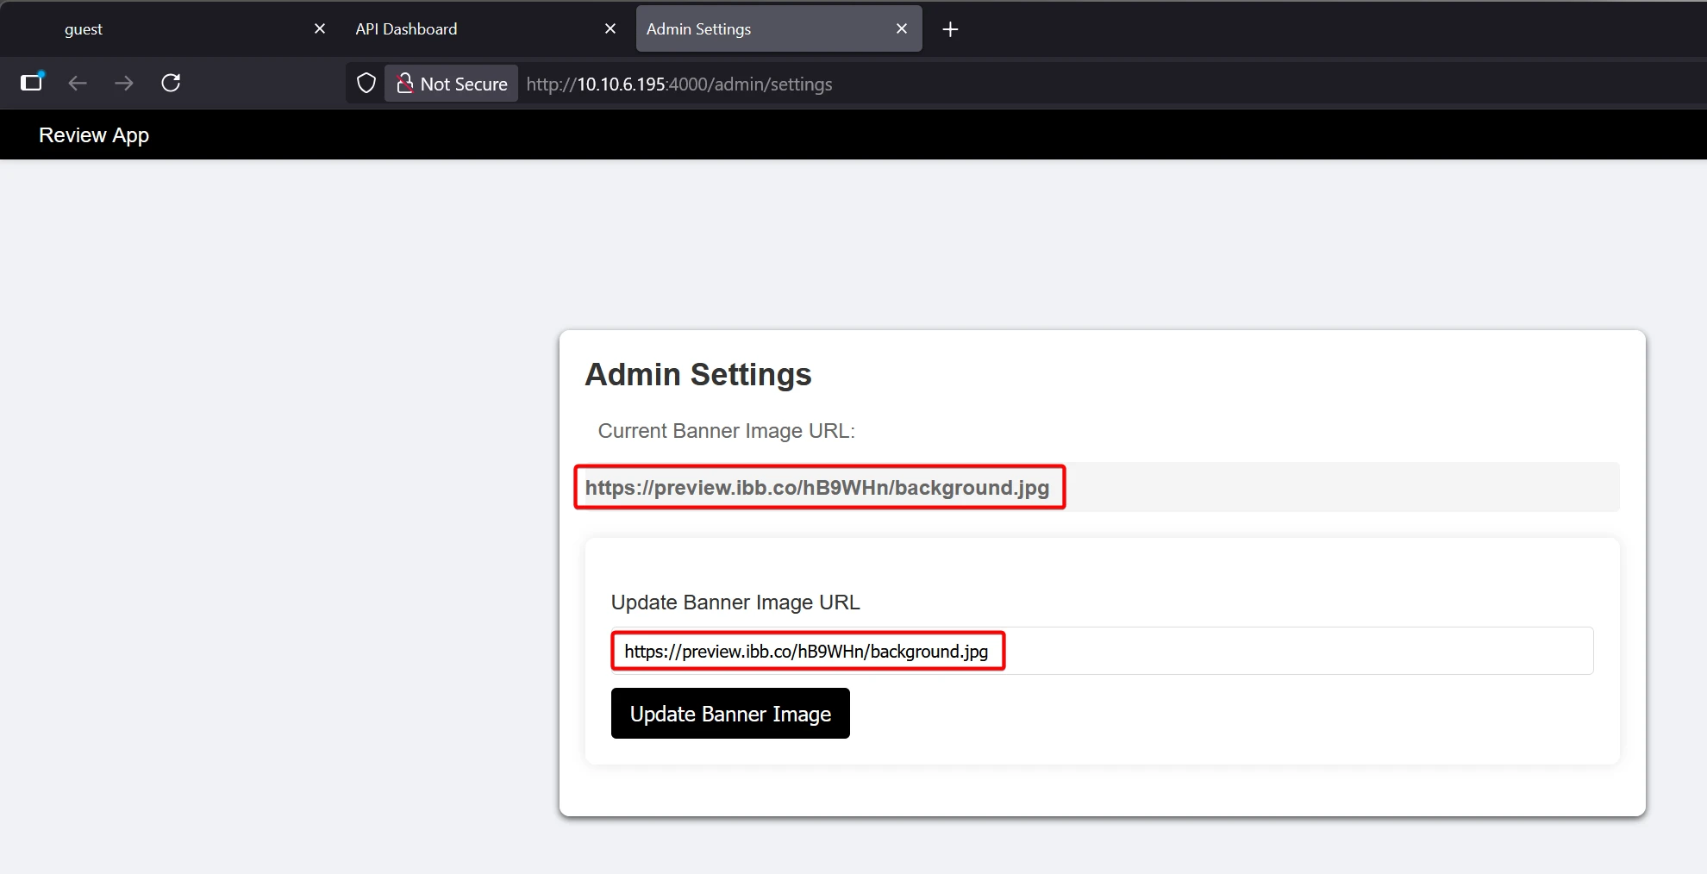Screen dimensions: 1707x874
Task: Reload the current page
Action: pos(171,83)
